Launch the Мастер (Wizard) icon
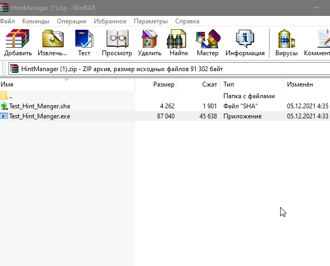The image size is (330, 266). [208, 39]
